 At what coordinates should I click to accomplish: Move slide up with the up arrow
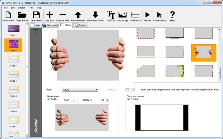[x=78, y=15]
